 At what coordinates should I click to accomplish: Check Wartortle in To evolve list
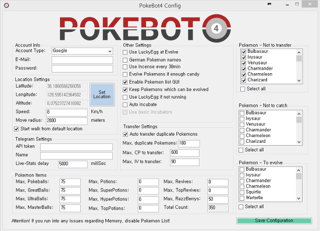point(242,198)
